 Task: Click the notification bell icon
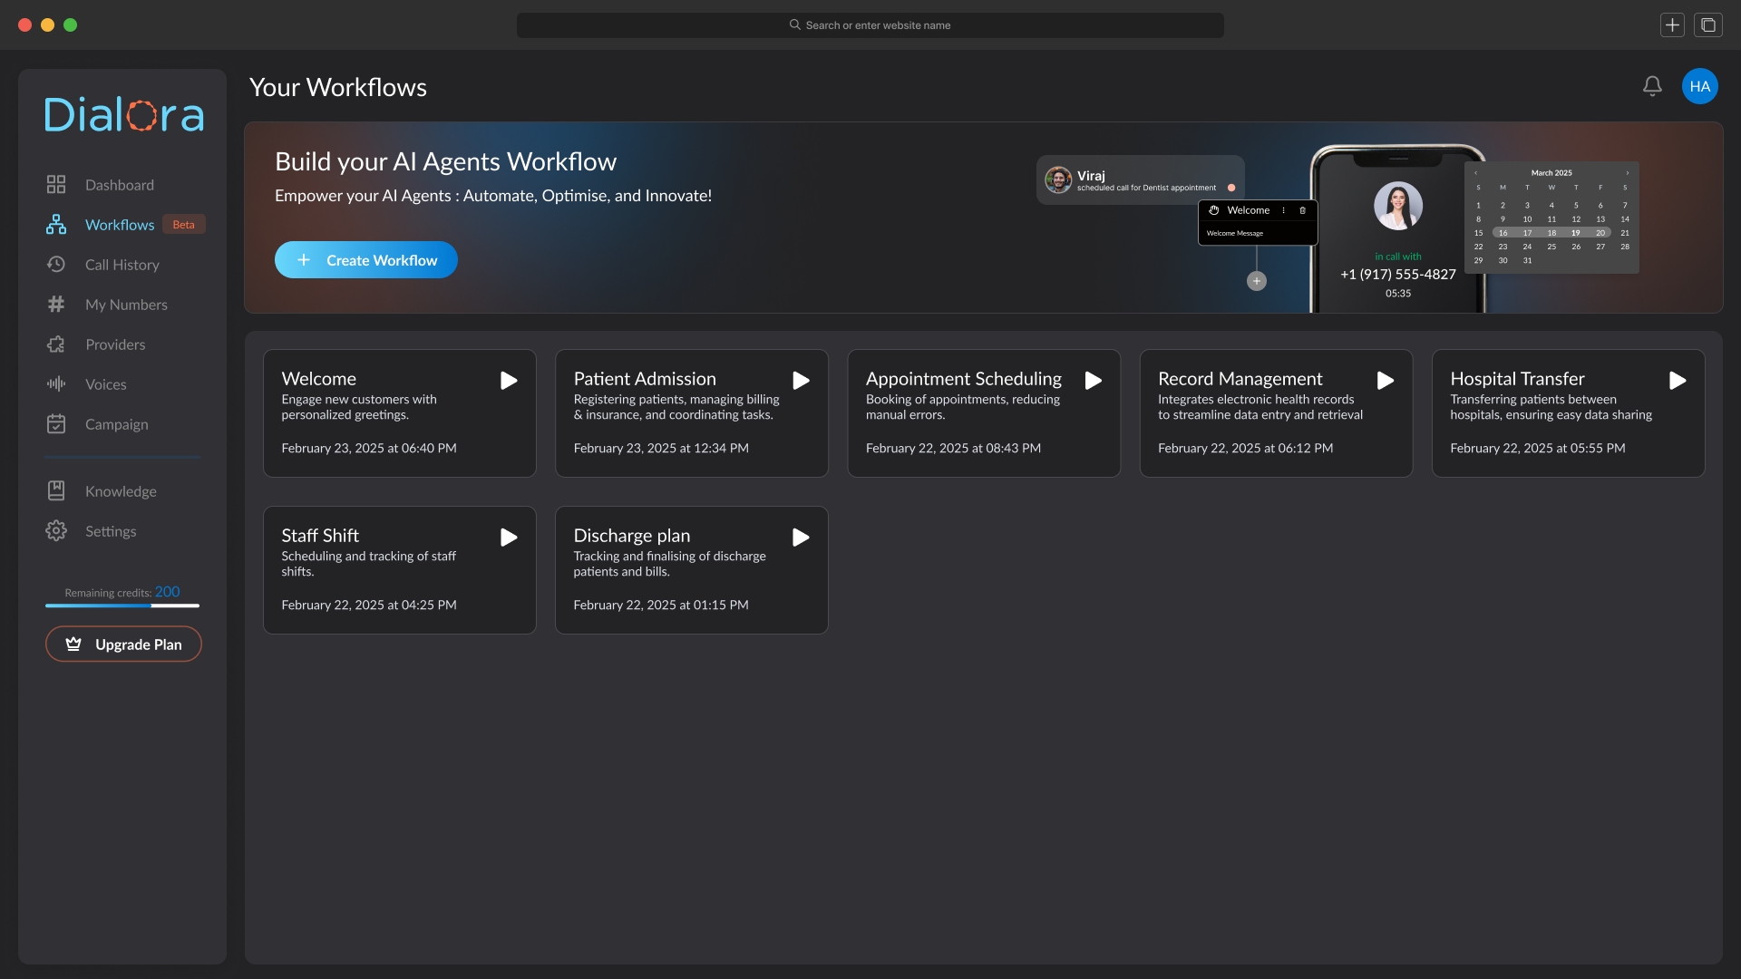[1652, 86]
